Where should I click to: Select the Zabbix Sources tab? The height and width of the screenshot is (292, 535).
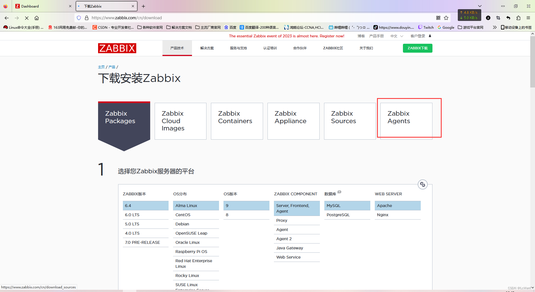[350, 121]
